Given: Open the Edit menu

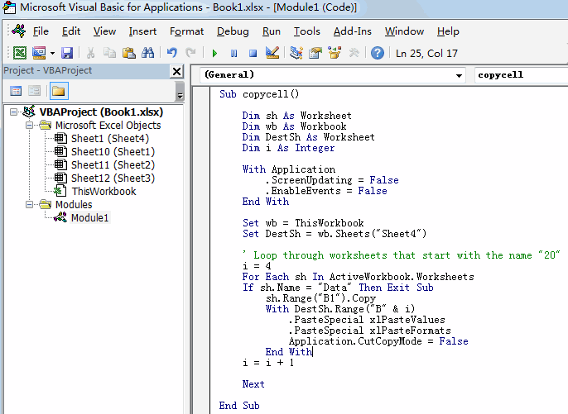Looking at the screenshot, I should coord(71,31).
